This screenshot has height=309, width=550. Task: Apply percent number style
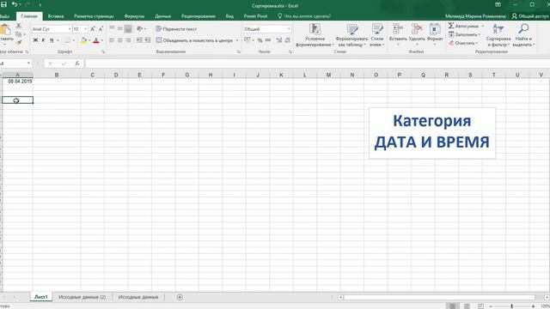tap(260, 40)
